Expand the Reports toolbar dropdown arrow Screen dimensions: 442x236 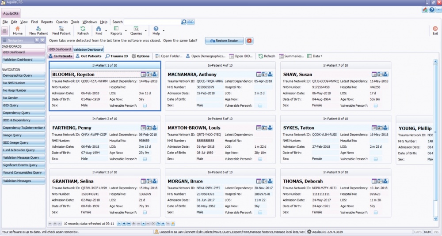click(x=126, y=31)
